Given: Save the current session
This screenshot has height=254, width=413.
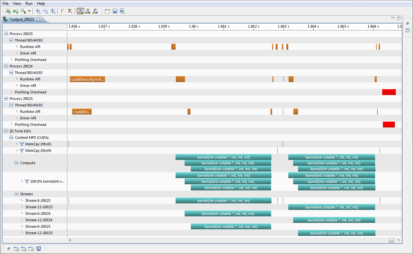Looking at the screenshot, I should (115, 11).
